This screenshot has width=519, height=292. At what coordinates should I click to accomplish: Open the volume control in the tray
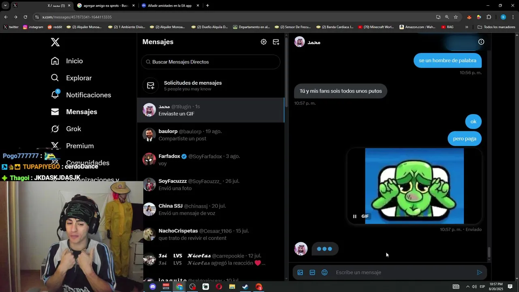474,287
